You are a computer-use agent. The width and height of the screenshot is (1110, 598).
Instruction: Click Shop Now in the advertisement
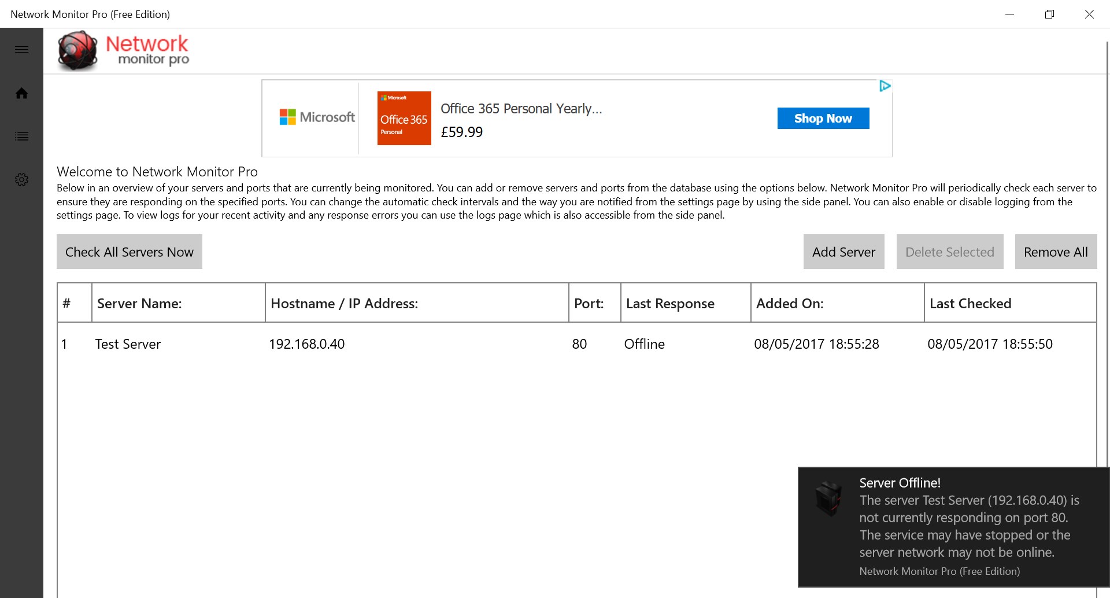tap(823, 119)
